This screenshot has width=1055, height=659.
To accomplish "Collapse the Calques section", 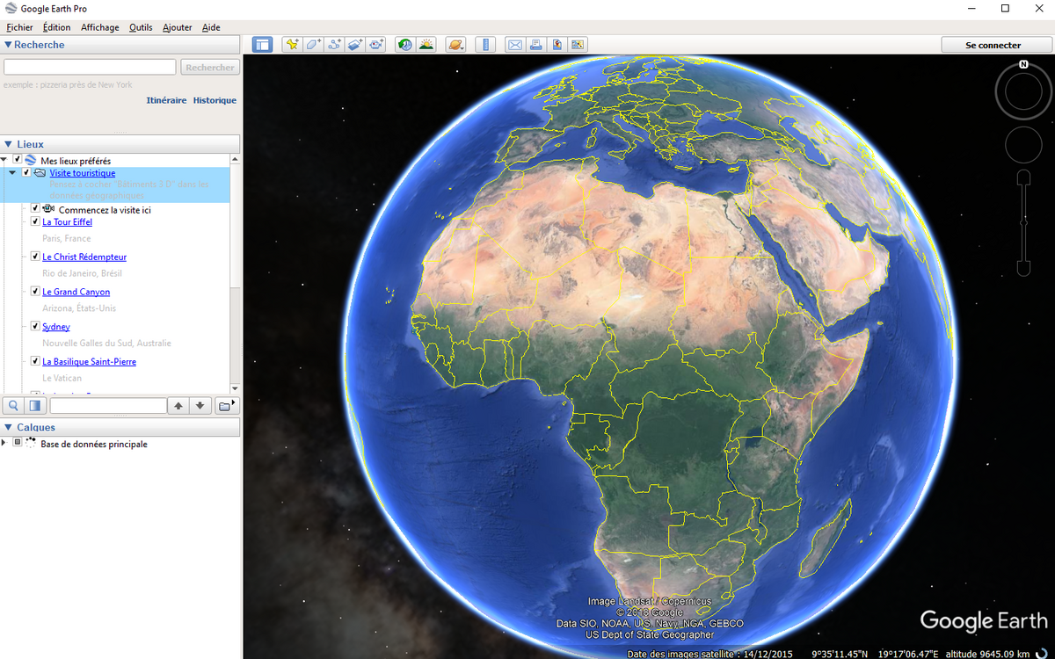I will tap(7, 427).
